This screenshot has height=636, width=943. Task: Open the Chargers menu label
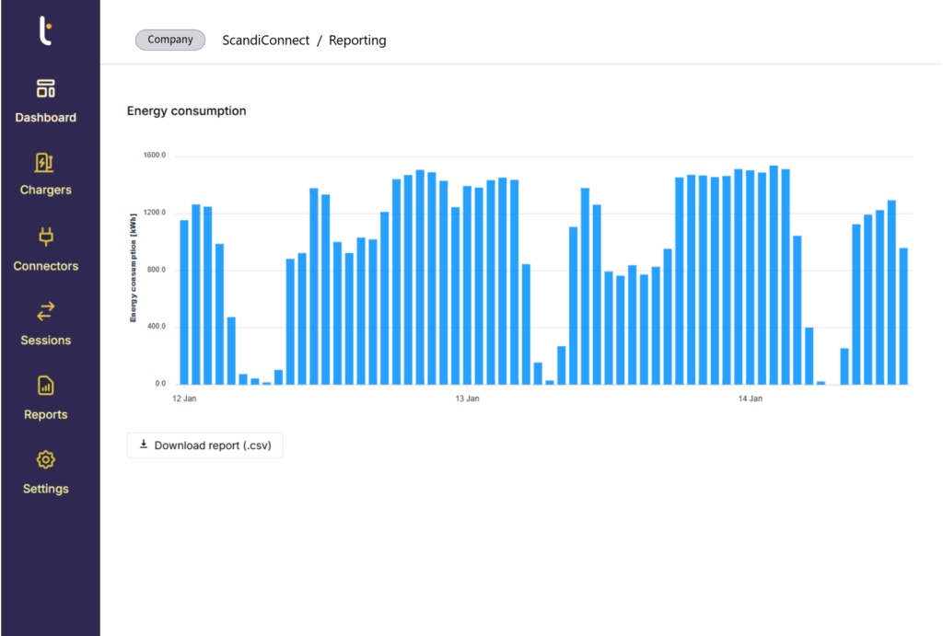(x=45, y=191)
